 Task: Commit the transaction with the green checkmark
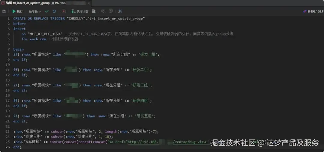(47, 11)
